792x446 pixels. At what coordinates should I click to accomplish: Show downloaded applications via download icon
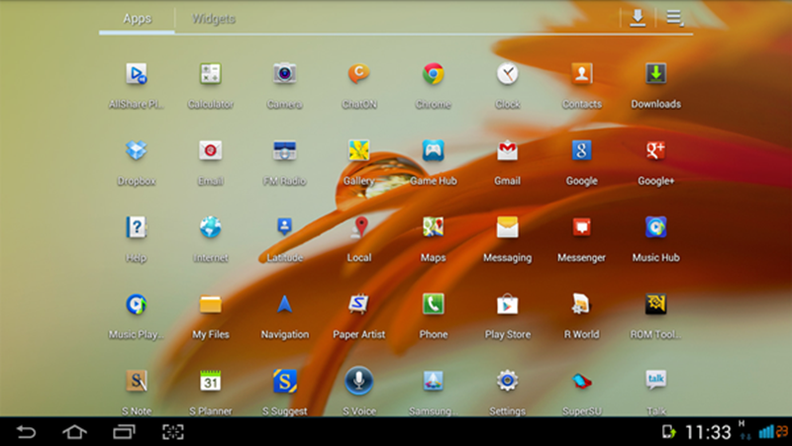(638, 18)
